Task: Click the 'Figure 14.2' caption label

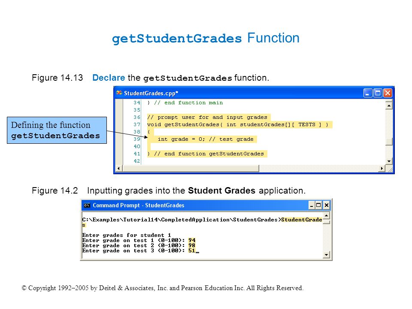Action: (x=55, y=191)
